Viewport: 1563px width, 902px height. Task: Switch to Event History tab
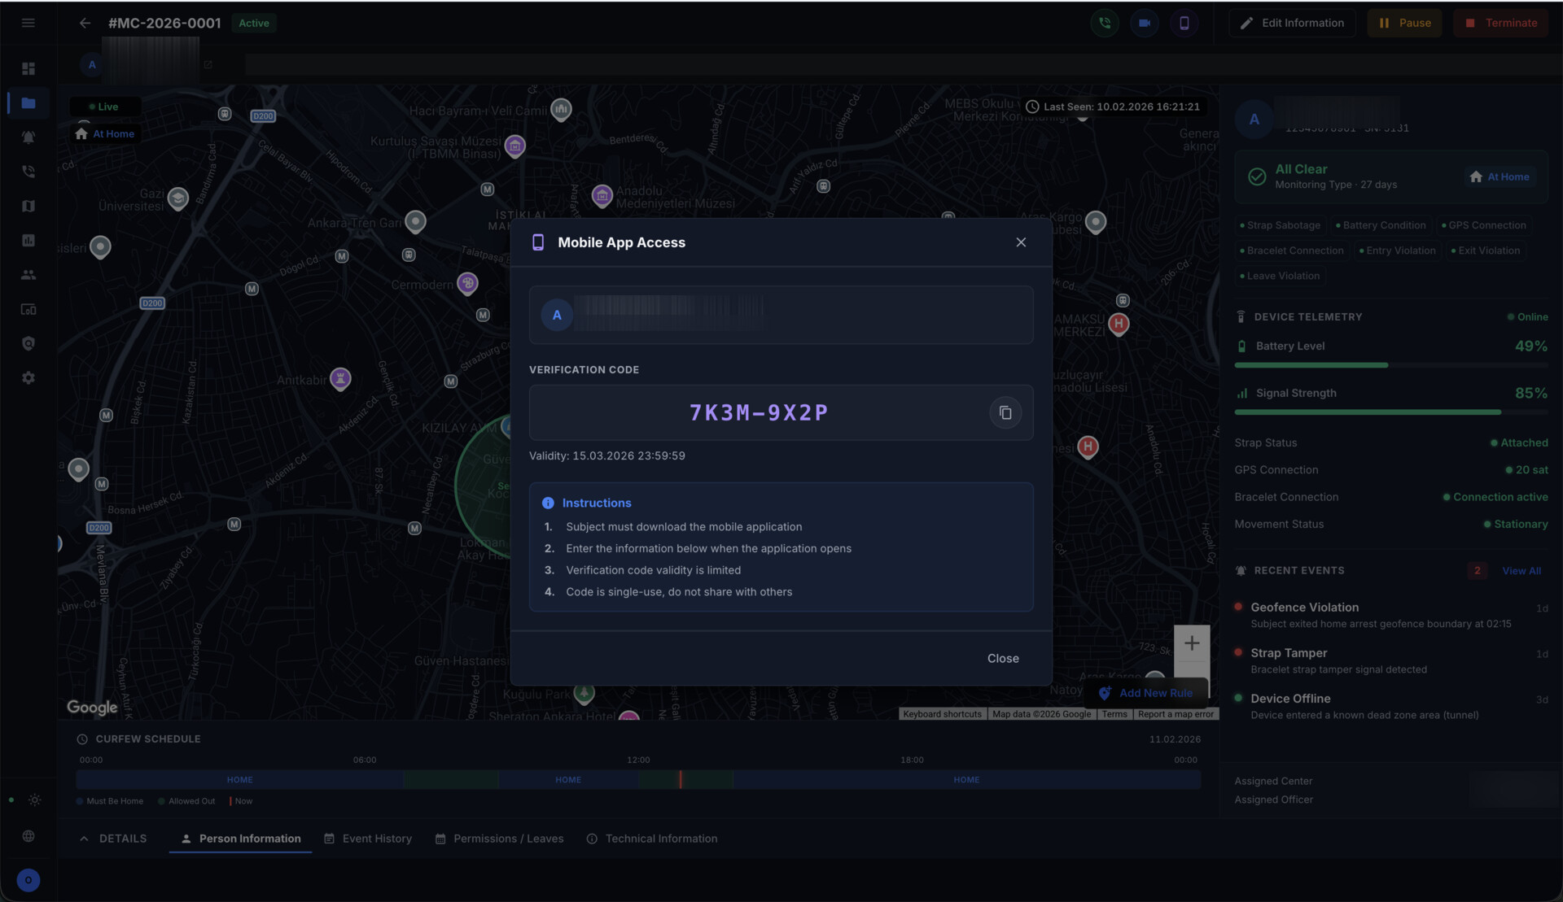[x=368, y=839]
